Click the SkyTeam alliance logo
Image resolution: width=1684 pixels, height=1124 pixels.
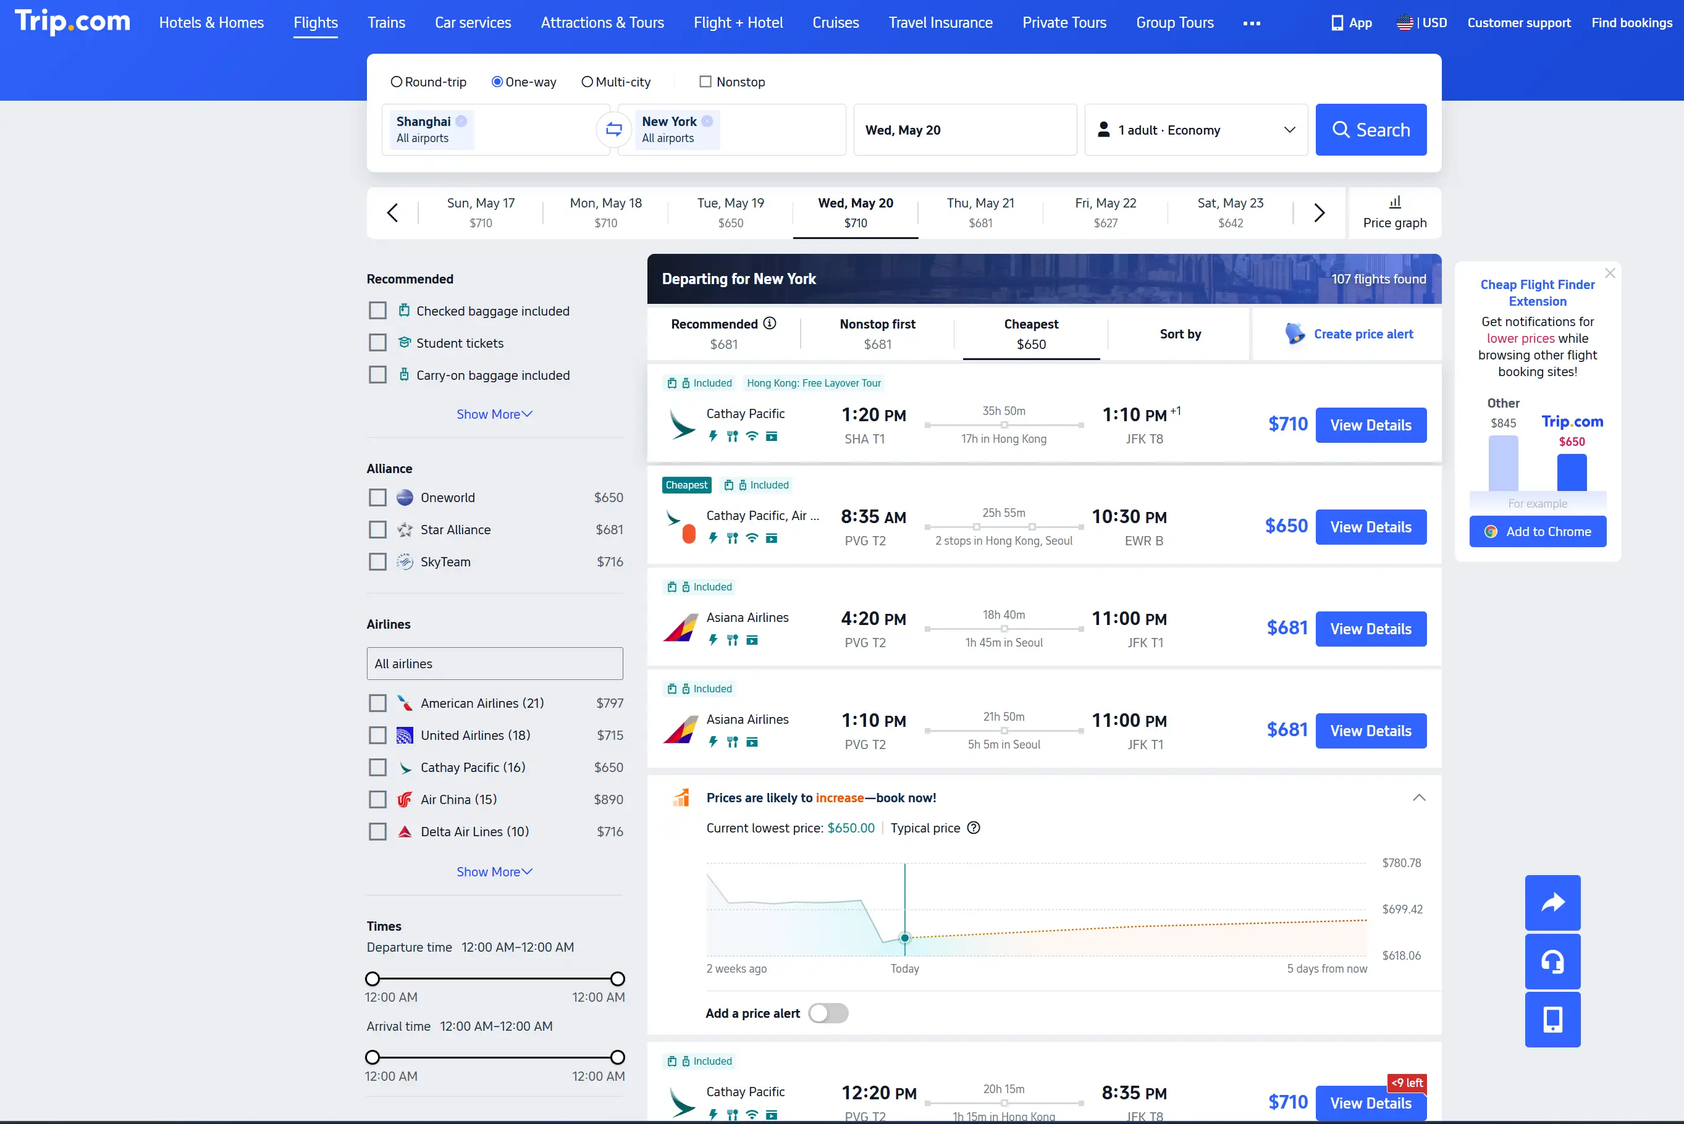405,561
